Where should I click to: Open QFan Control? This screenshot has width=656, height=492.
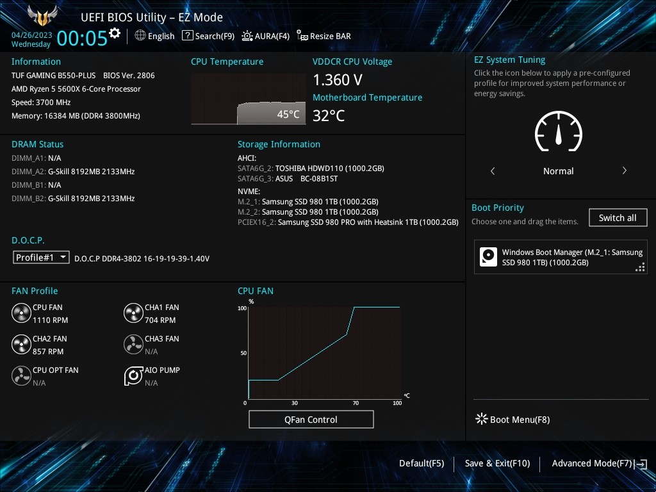tap(311, 419)
